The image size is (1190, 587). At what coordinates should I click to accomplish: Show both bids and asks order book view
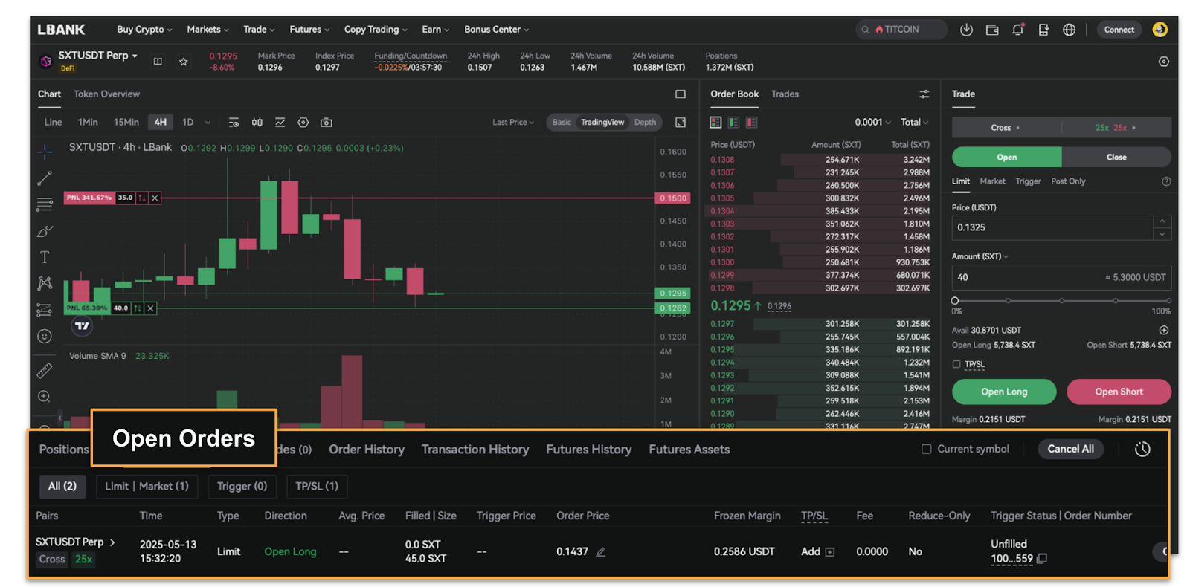[715, 123]
